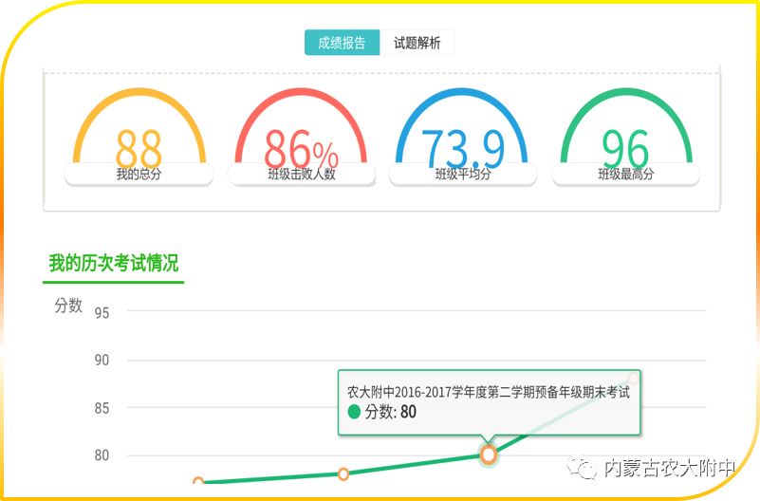Click the 内蒙古农大附中 watermark text
The height and width of the screenshot is (501, 760).
point(671,469)
